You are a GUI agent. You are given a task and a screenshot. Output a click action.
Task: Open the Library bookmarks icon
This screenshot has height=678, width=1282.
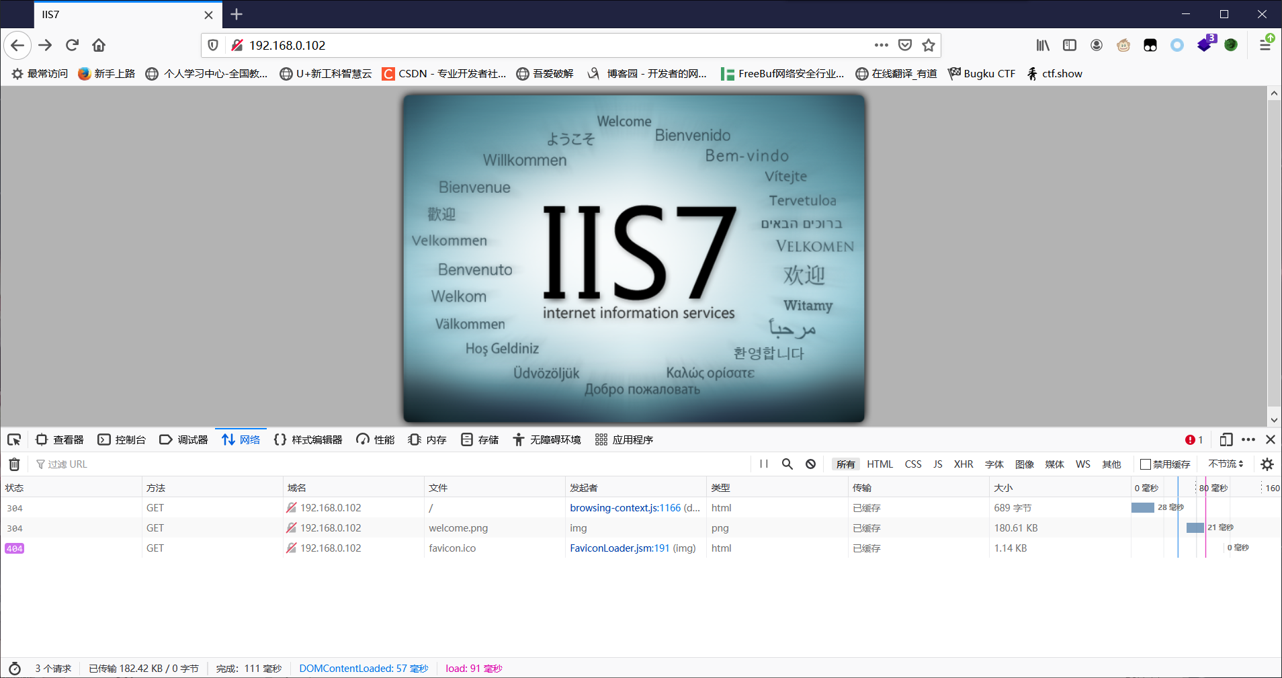[x=1042, y=45]
